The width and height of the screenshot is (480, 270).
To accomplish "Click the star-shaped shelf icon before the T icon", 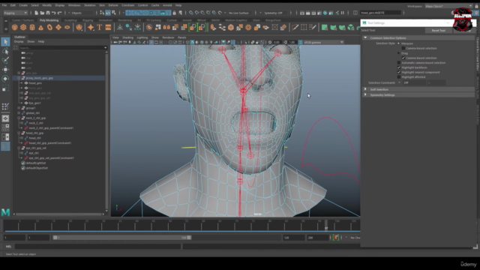I will pyautogui.click(x=91, y=28).
